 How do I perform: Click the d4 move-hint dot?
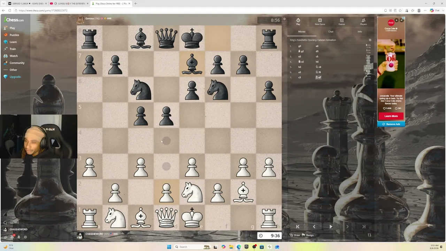166,141
